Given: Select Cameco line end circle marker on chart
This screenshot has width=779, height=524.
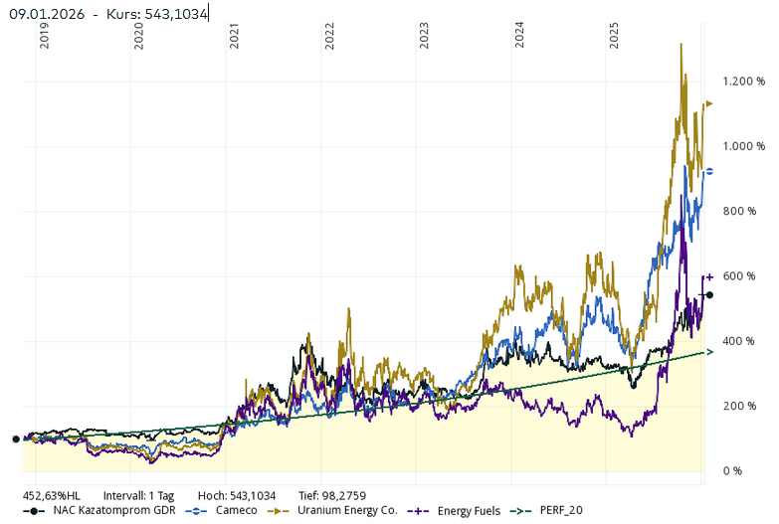Looking at the screenshot, I should pyautogui.click(x=708, y=171).
